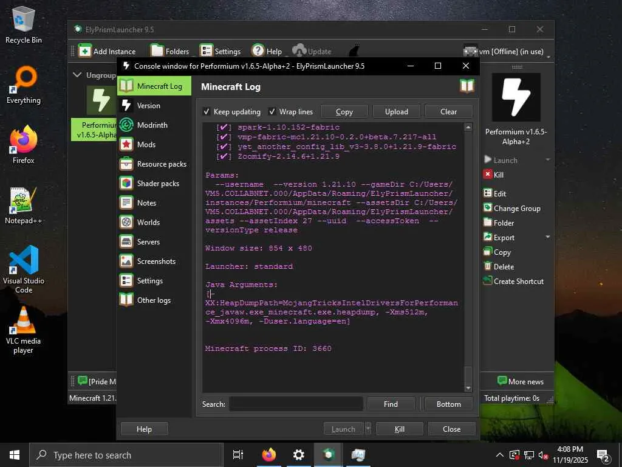Screen dimensions: 622x467
Task: Open the Windows Start menu
Action: (x=15, y=455)
